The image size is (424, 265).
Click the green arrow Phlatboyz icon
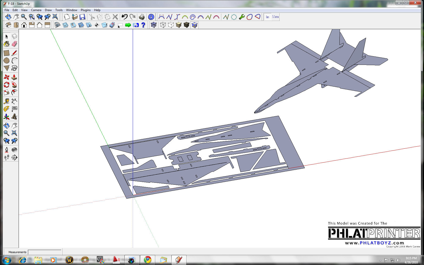click(x=128, y=25)
